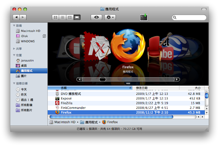This screenshot has height=146, width=219.
Task: Open iDisk in the sidebar
Action: point(29,36)
